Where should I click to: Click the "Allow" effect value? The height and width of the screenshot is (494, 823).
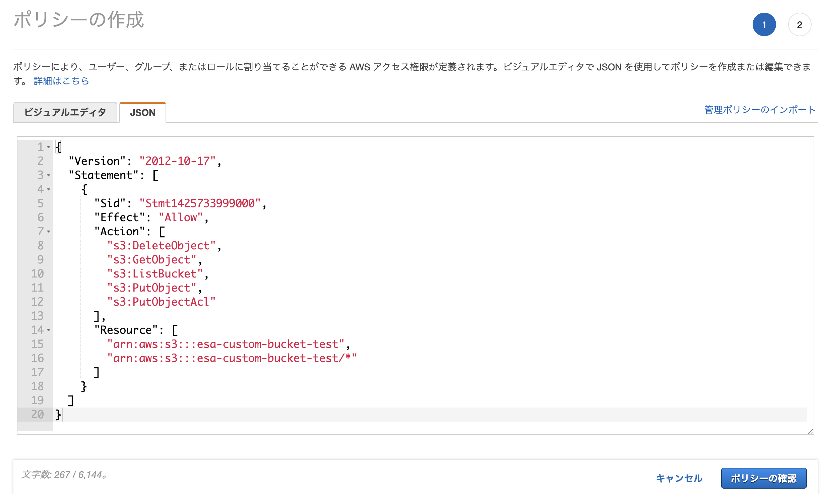(x=181, y=218)
